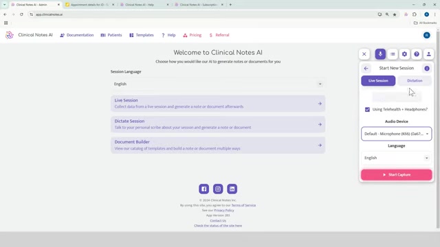Click the Document Builder card arrow
Image resolution: width=440 pixels, height=247 pixels.
point(320,145)
